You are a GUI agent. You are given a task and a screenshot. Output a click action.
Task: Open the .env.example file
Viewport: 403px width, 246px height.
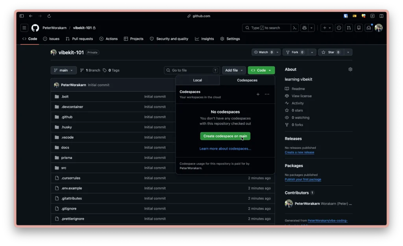click(72, 188)
